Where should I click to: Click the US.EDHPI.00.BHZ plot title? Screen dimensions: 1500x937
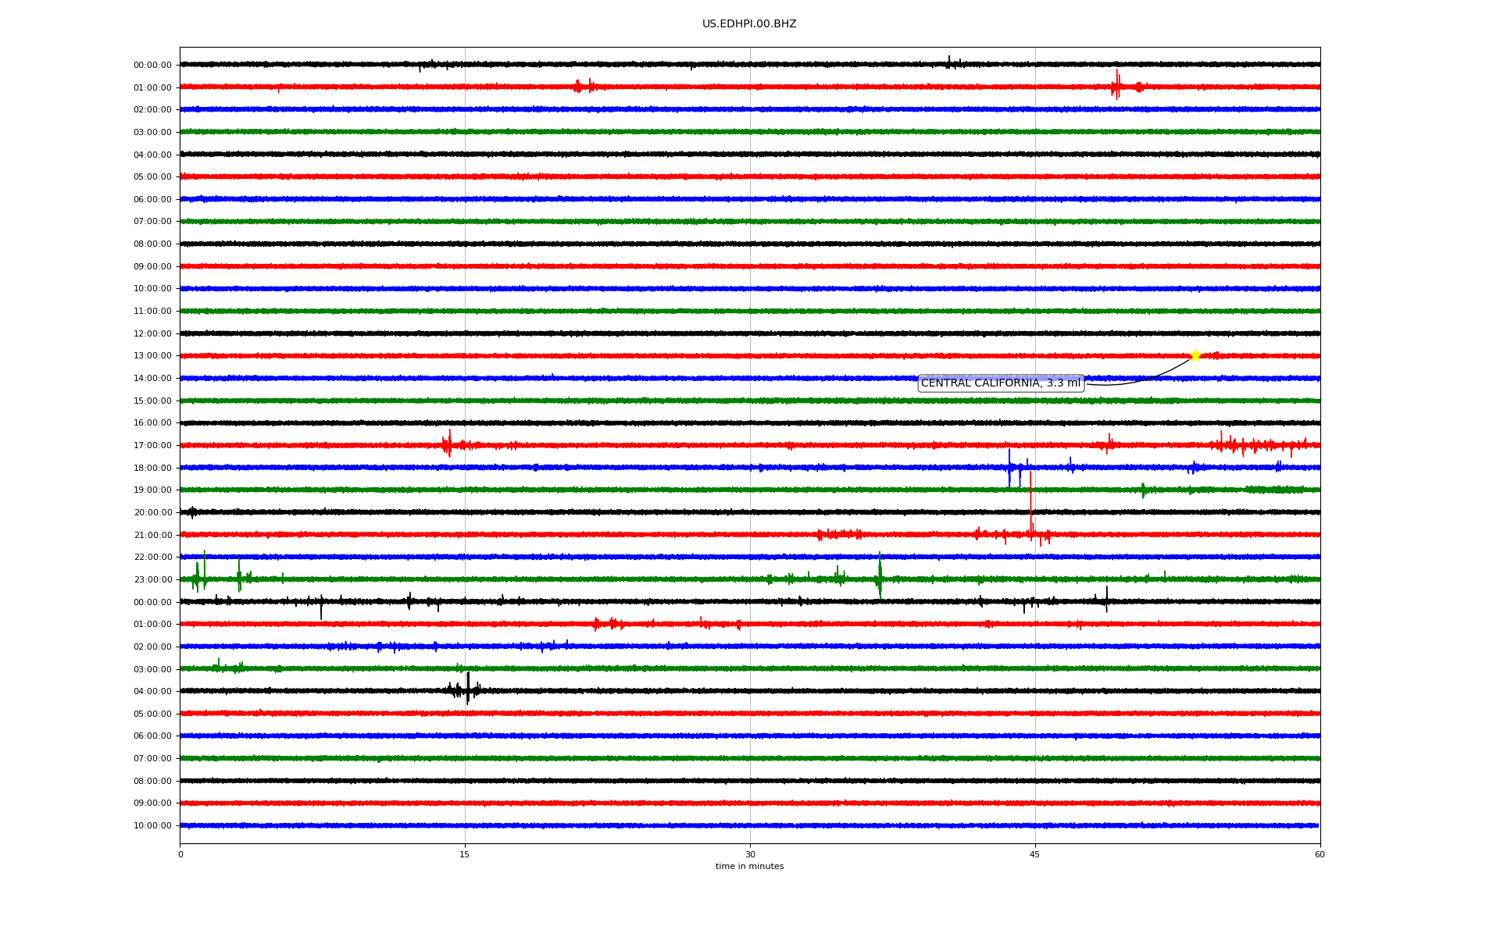[x=748, y=24]
